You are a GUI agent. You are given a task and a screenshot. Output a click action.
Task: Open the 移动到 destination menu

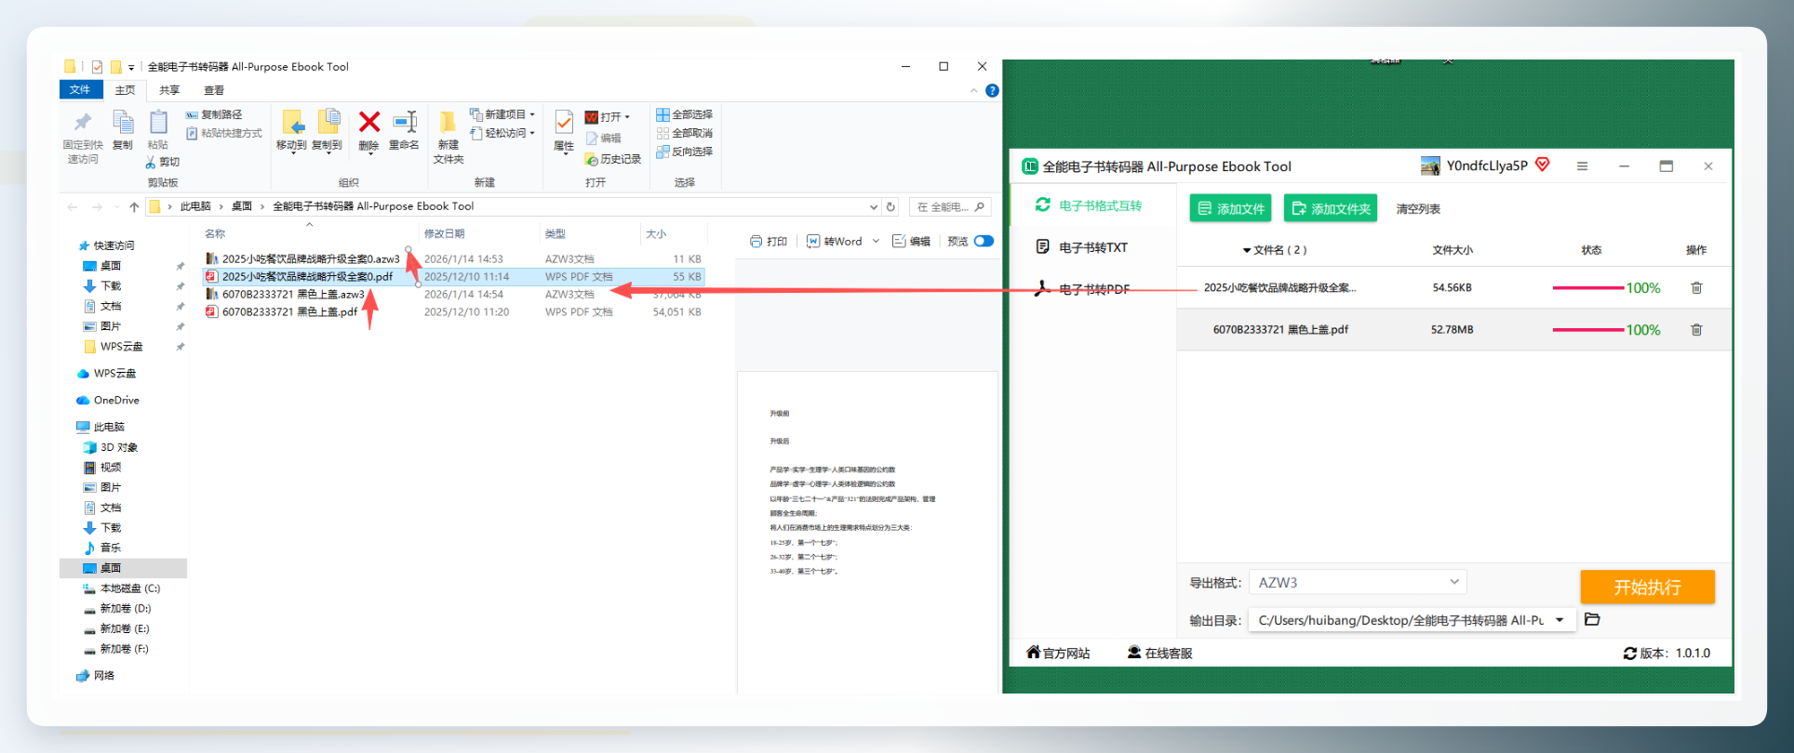click(x=291, y=131)
